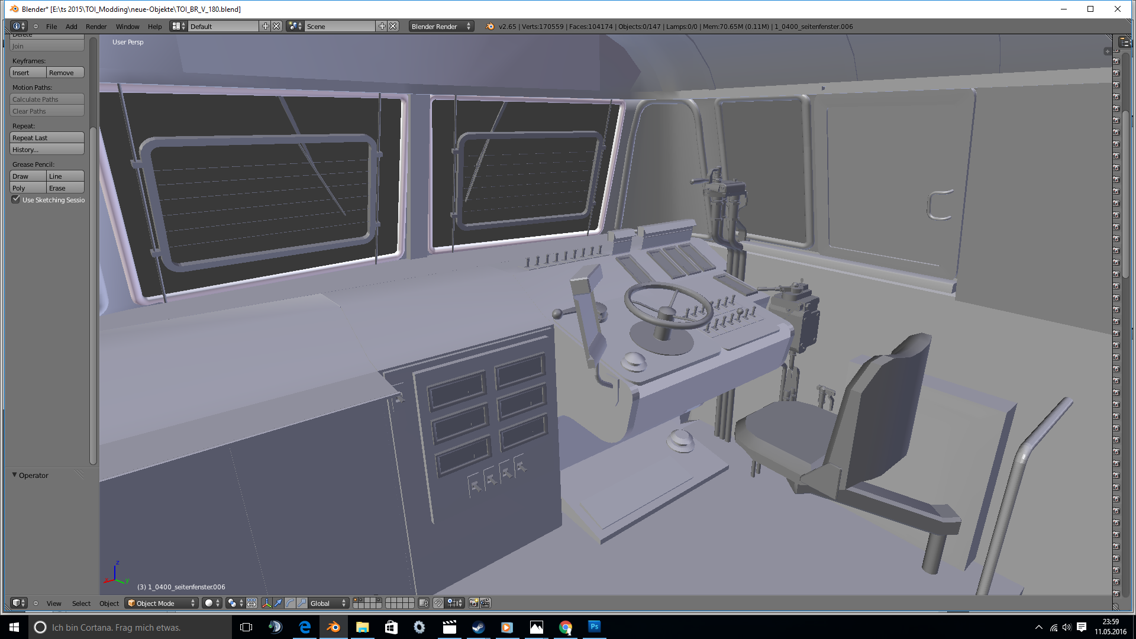Open the Render menu
The image size is (1136, 639).
click(x=96, y=26)
